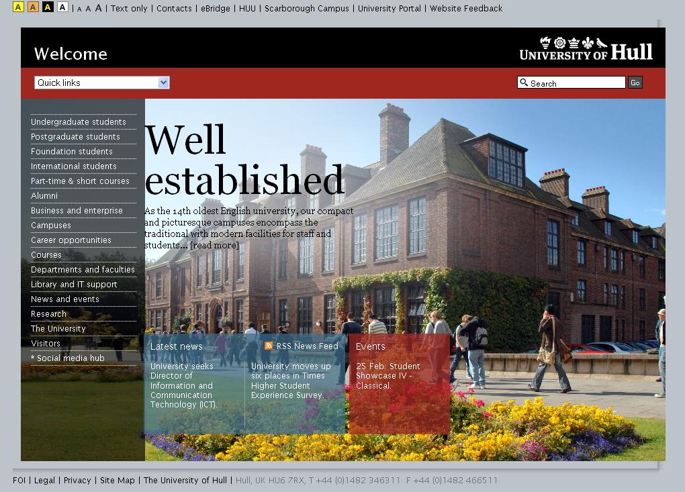Select Undergraduate students in sidebar
Viewport: 685px width, 492px height.
(78, 121)
